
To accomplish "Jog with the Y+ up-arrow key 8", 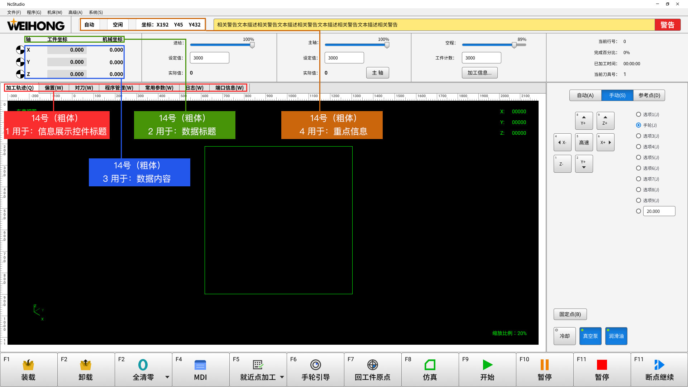I will coord(584,121).
